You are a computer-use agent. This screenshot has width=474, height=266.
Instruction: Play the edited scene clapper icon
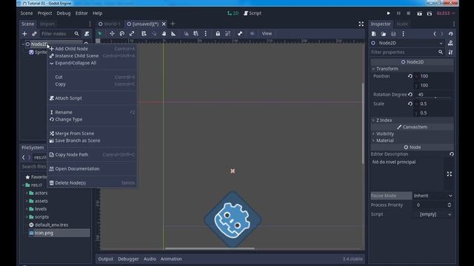click(x=420, y=13)
